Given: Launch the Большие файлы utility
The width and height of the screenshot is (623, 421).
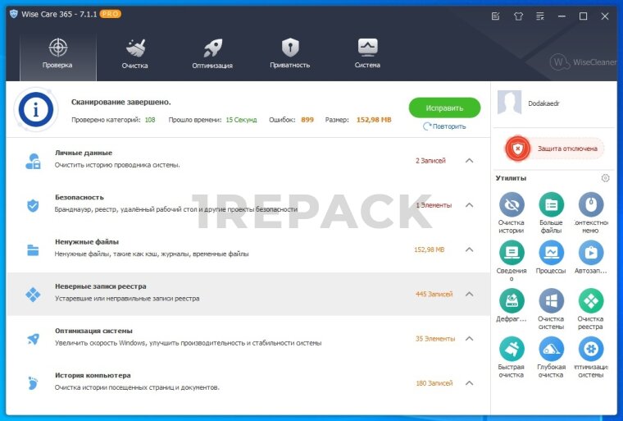Looking at the screenshot, I should [551, 205].
